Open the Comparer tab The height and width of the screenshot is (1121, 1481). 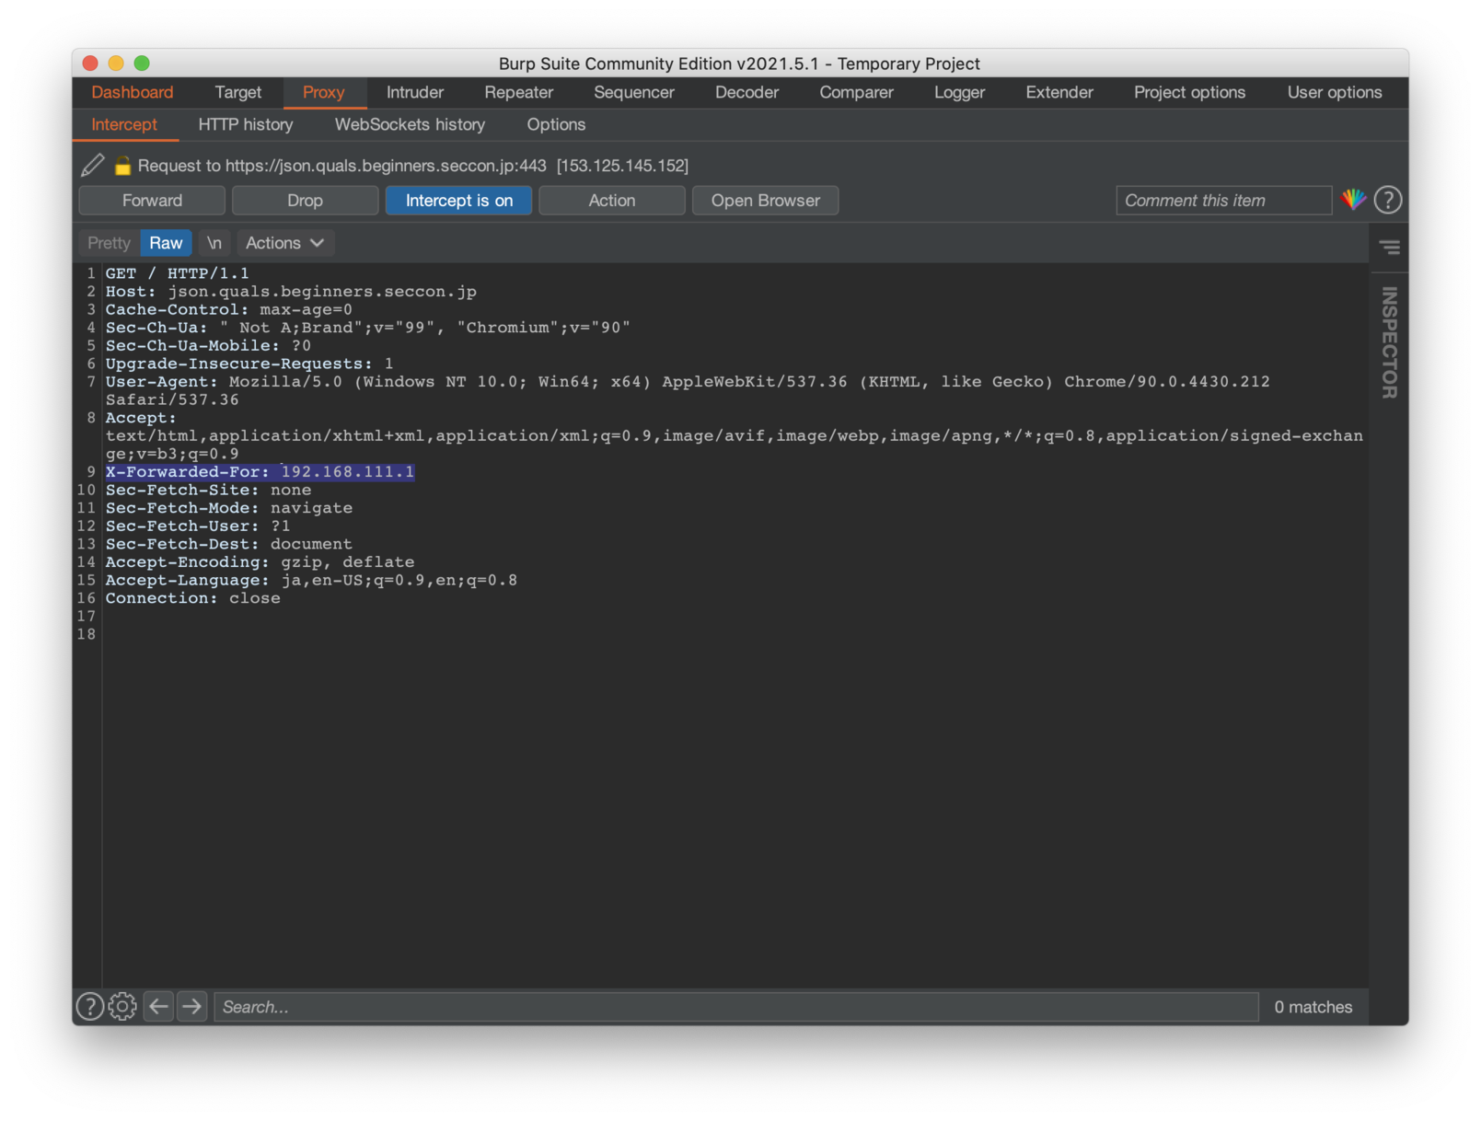[x=856, y=92]
